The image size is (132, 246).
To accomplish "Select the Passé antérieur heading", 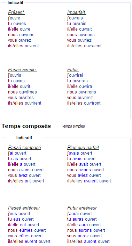I will pyautogui.click(x=24, y=208).
